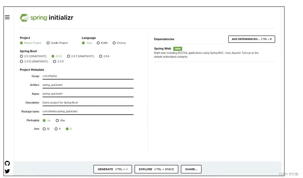
Task: Click the Explore button
Action: (x=156, y=169)
